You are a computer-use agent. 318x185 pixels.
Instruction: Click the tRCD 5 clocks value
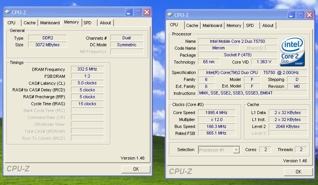tap(87, 90)
